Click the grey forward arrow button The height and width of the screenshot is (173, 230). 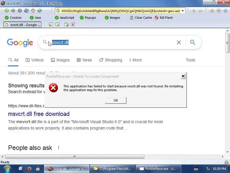pos(13,11)
